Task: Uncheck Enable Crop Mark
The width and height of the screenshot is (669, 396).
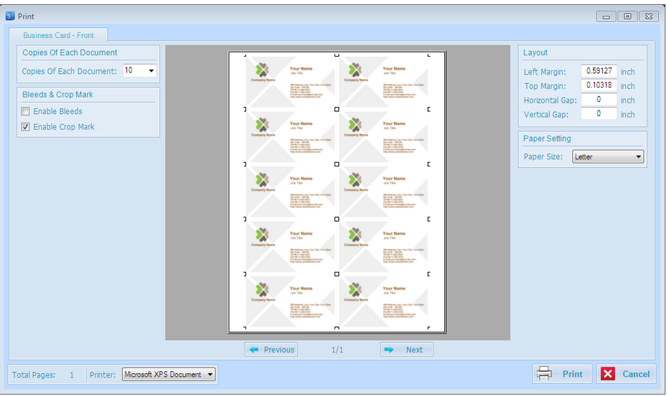Action: [x=26, y=126]
